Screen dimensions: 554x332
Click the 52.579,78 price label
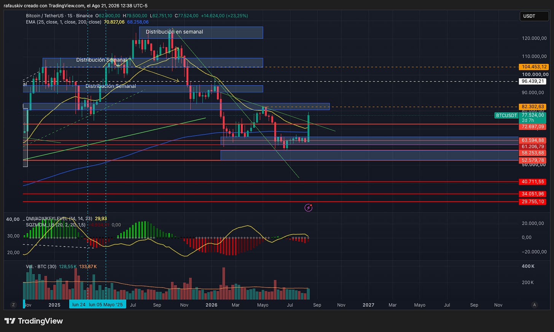[x=533, y=160]
